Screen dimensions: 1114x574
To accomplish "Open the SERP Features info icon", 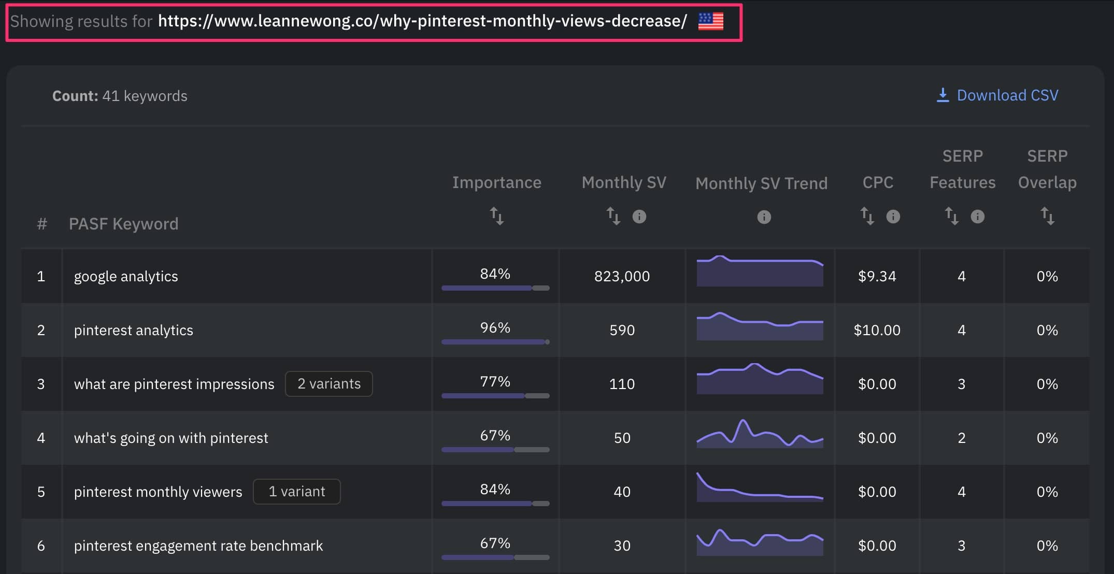I will [x=978, y=217].
